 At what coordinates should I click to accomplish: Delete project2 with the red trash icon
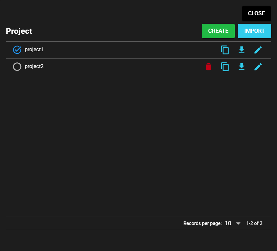[208, 67]
